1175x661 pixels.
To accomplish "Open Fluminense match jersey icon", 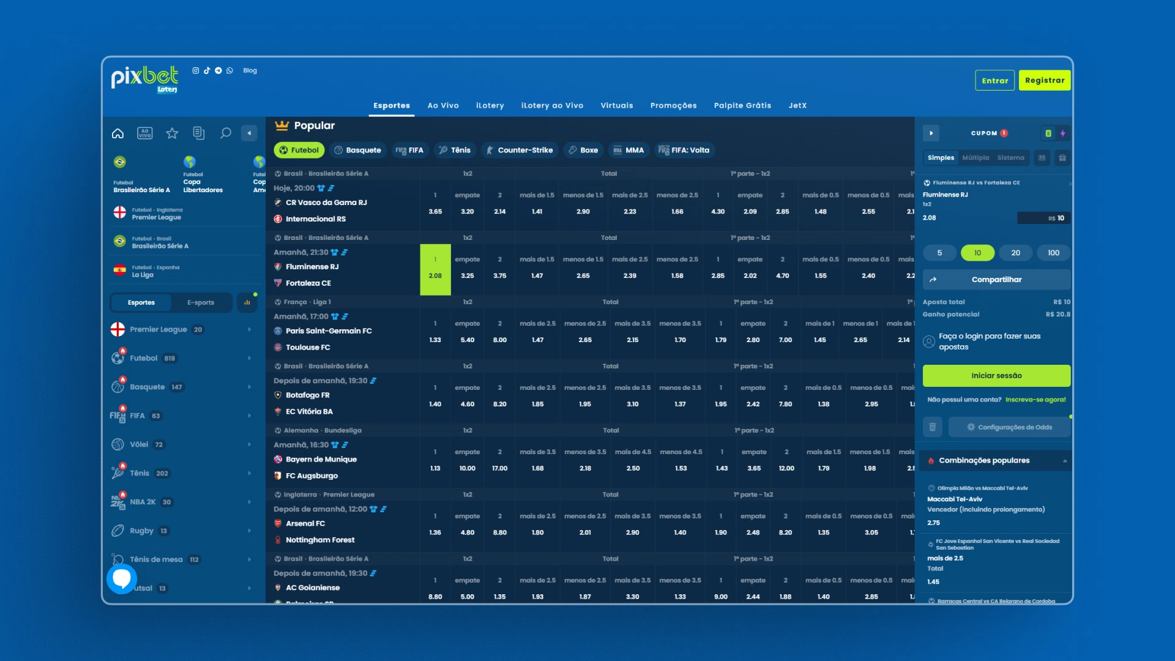I will [334, 252].
